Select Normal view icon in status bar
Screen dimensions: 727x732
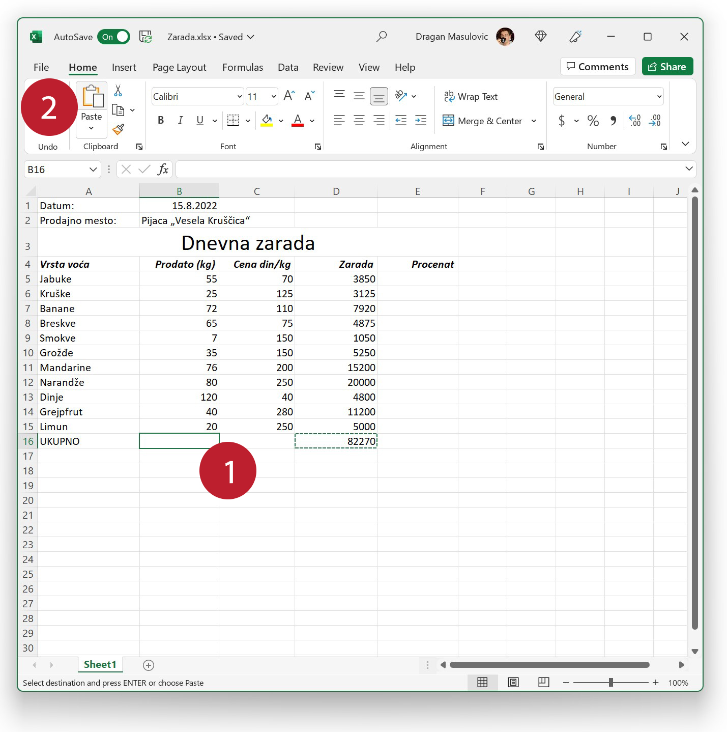(482, 682)
